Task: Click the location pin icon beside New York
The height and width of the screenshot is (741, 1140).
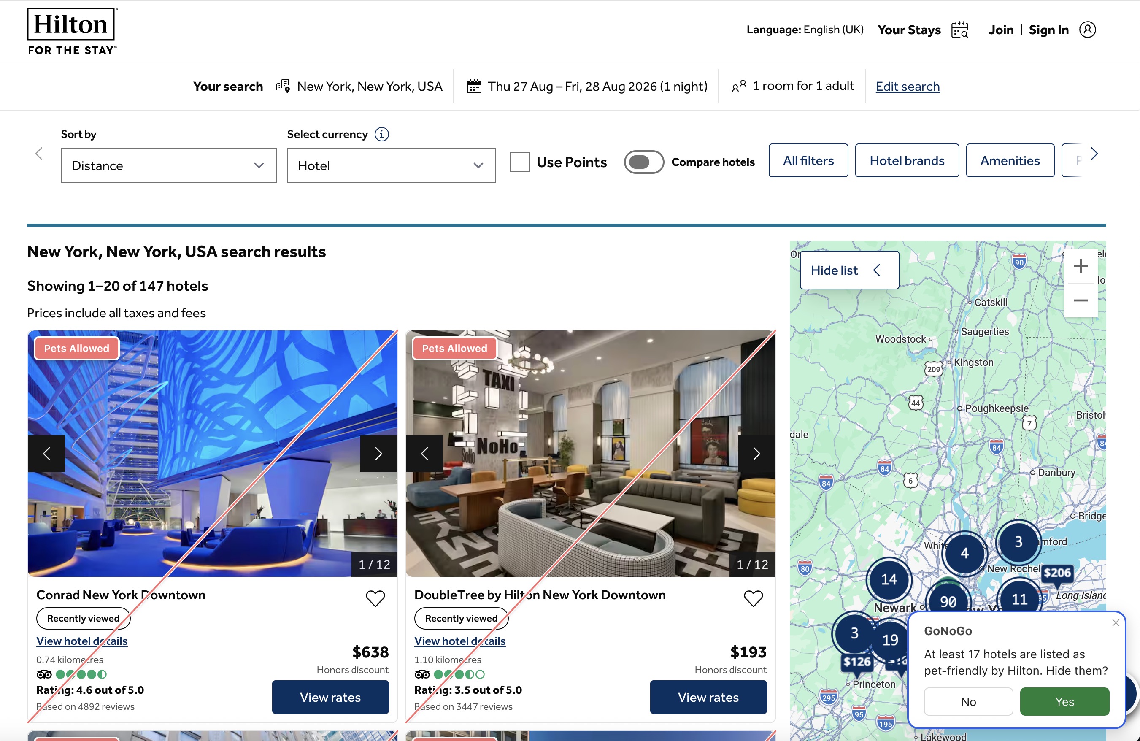Action: coord(283,86)
